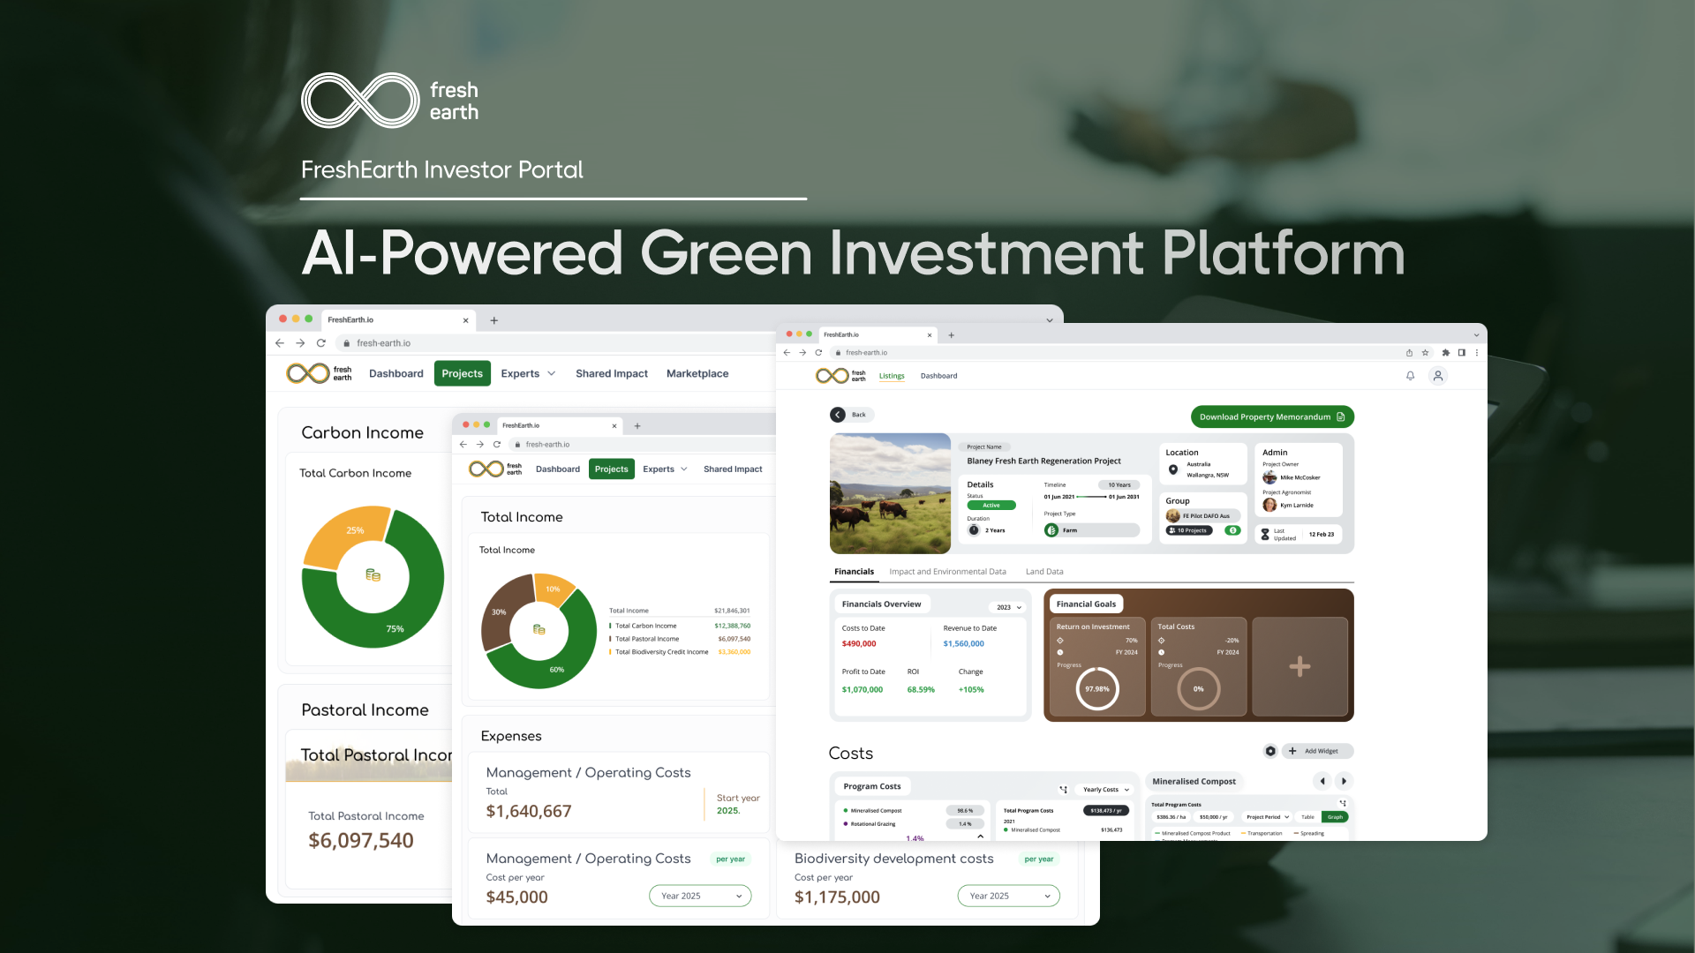Show previous Mineralised Compost widget arrow
Viewport: 1695px width, 953px height.
1322,781
